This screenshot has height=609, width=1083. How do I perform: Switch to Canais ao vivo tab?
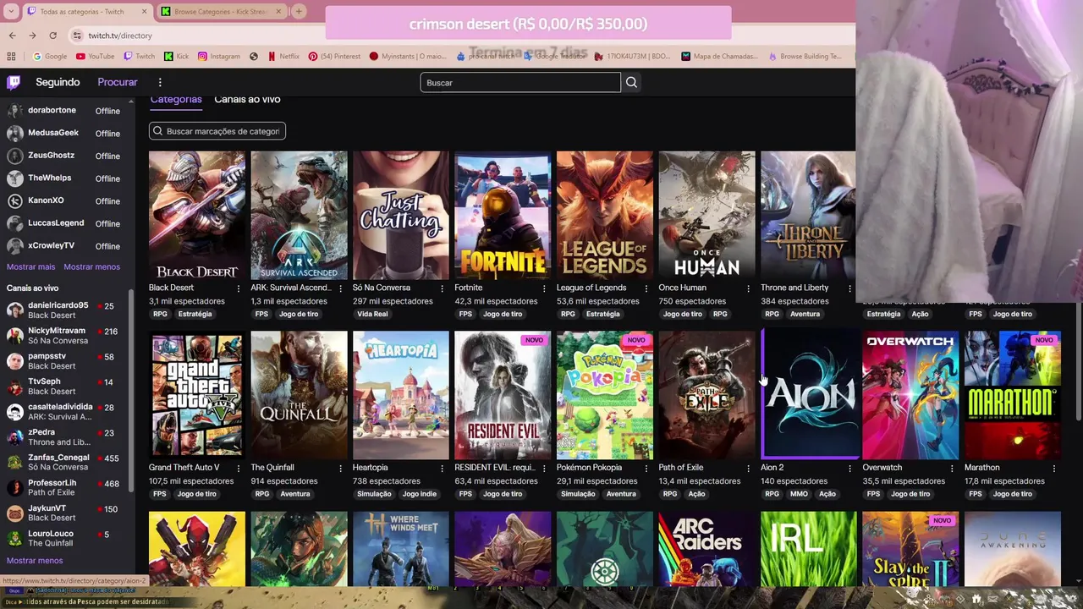247,100
